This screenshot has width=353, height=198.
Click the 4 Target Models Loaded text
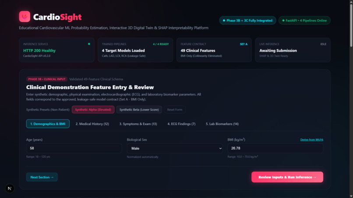pyautogui.click(x=124, y=51)
